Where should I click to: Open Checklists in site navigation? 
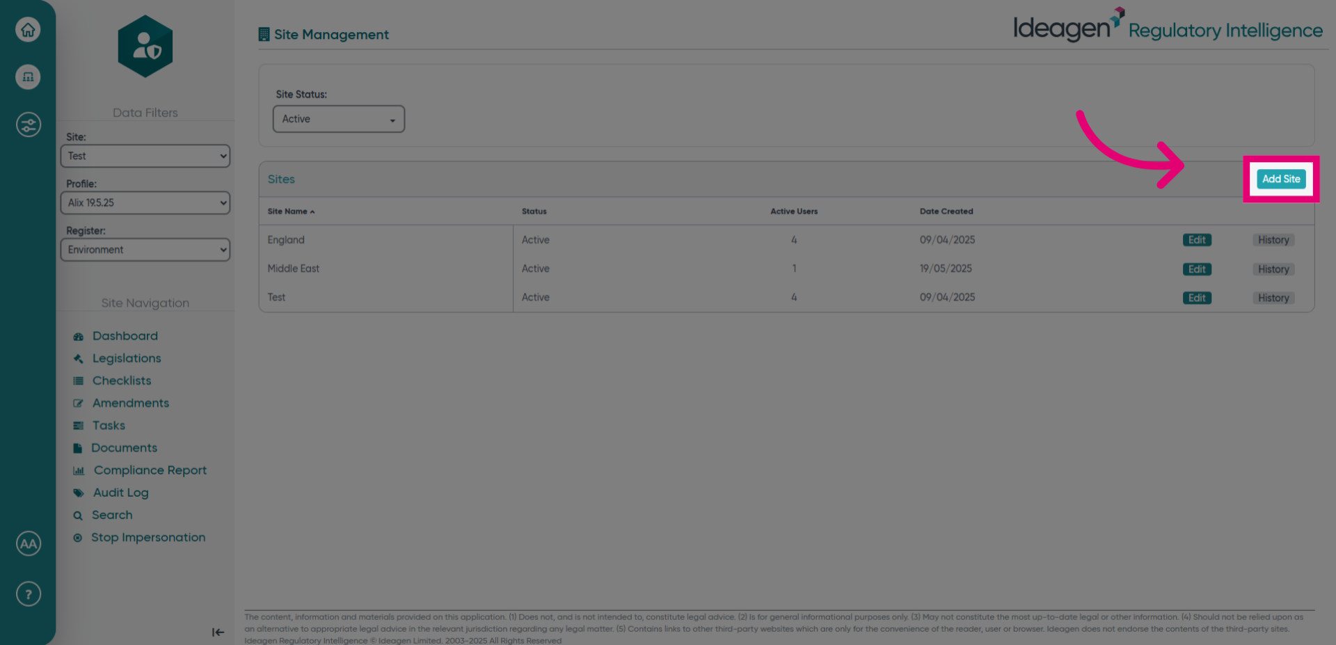click(122, 381)
